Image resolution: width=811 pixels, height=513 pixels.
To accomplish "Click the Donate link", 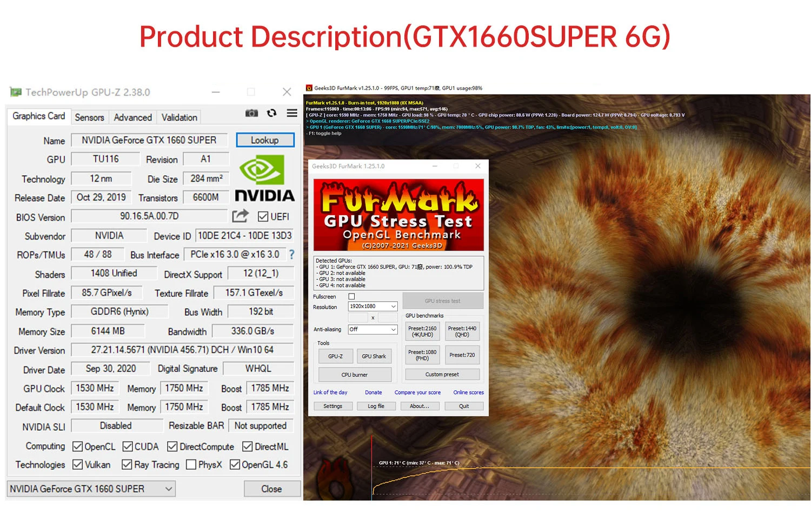I will (373, 392).
